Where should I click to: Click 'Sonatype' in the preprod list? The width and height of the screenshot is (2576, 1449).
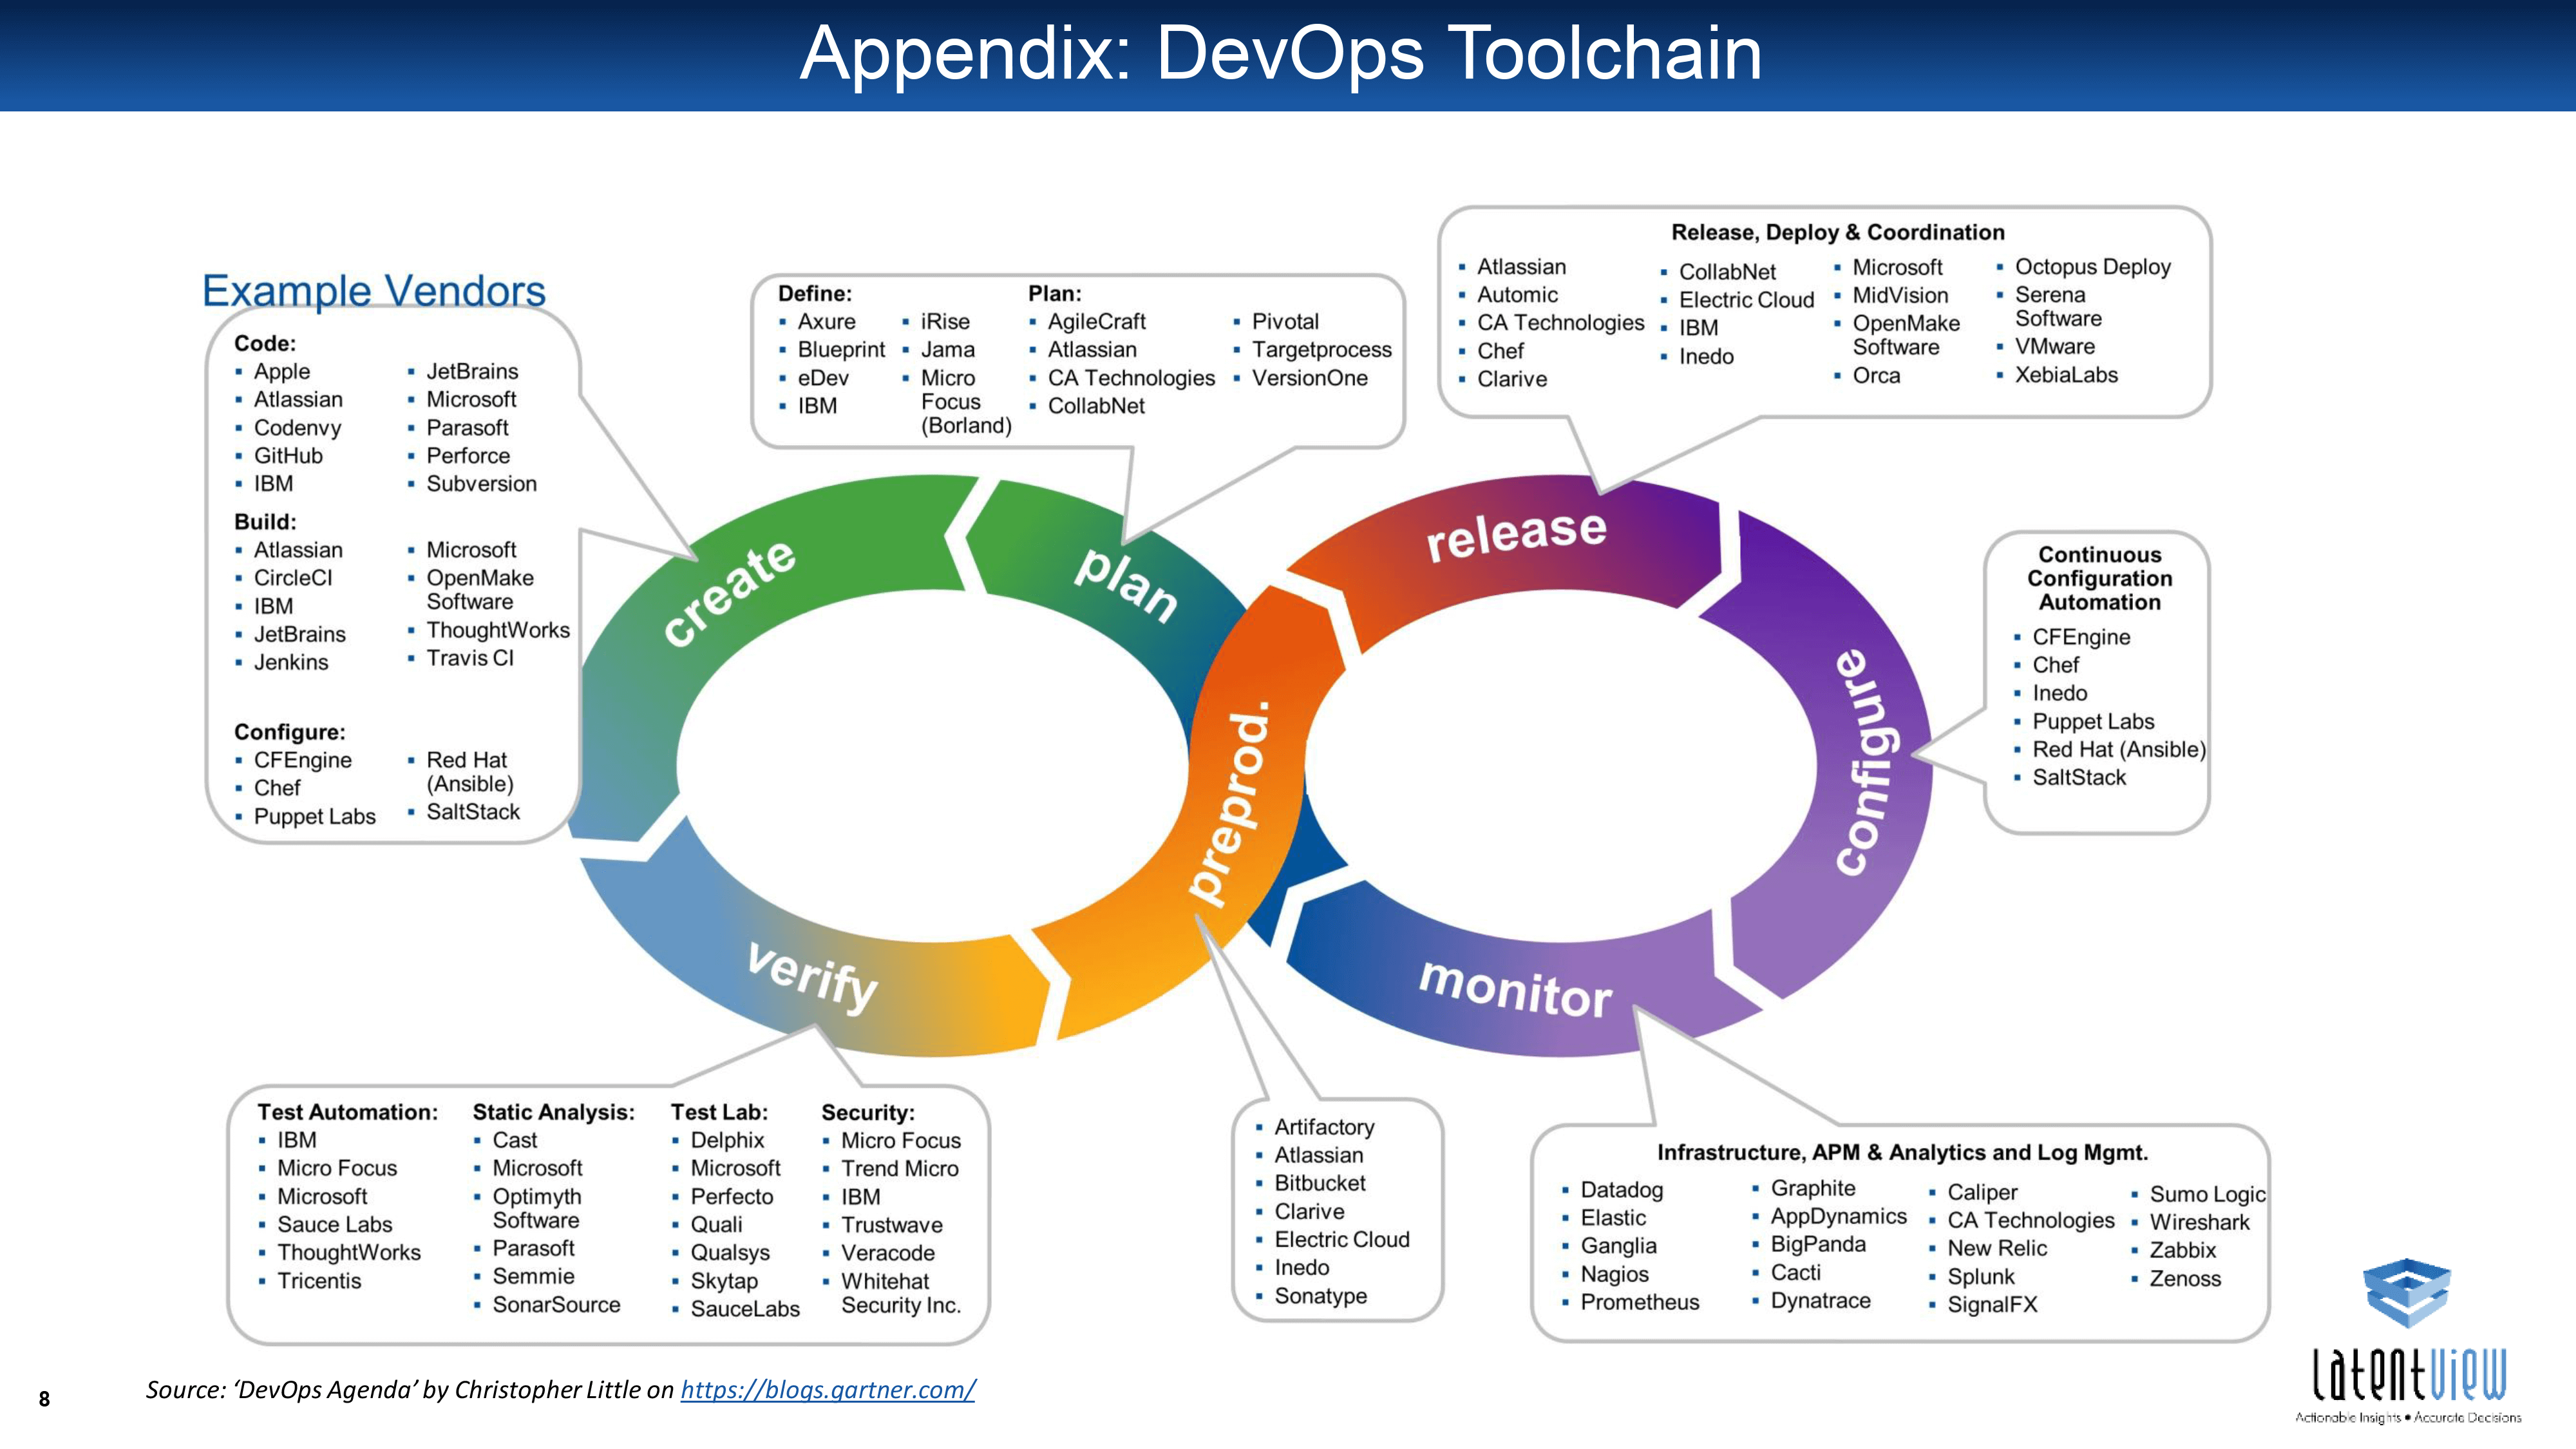point(1321,1296)
